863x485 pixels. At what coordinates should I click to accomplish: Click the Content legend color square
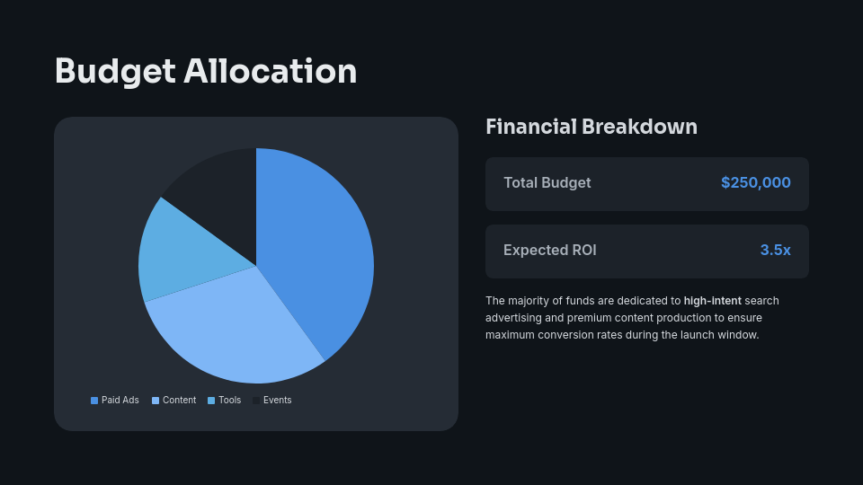tap(156, 401)
